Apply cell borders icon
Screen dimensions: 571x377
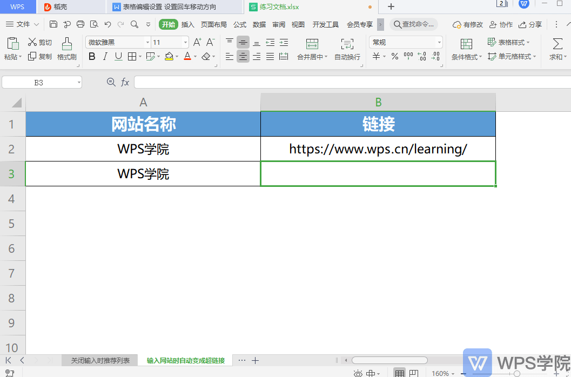132,57
